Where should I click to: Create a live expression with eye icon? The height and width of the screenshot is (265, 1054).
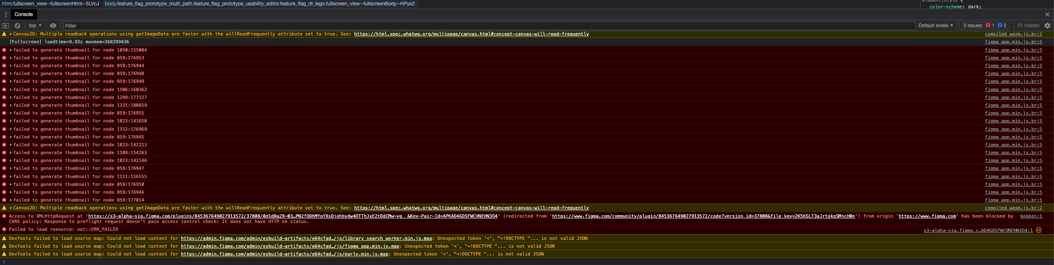[53, 26]
